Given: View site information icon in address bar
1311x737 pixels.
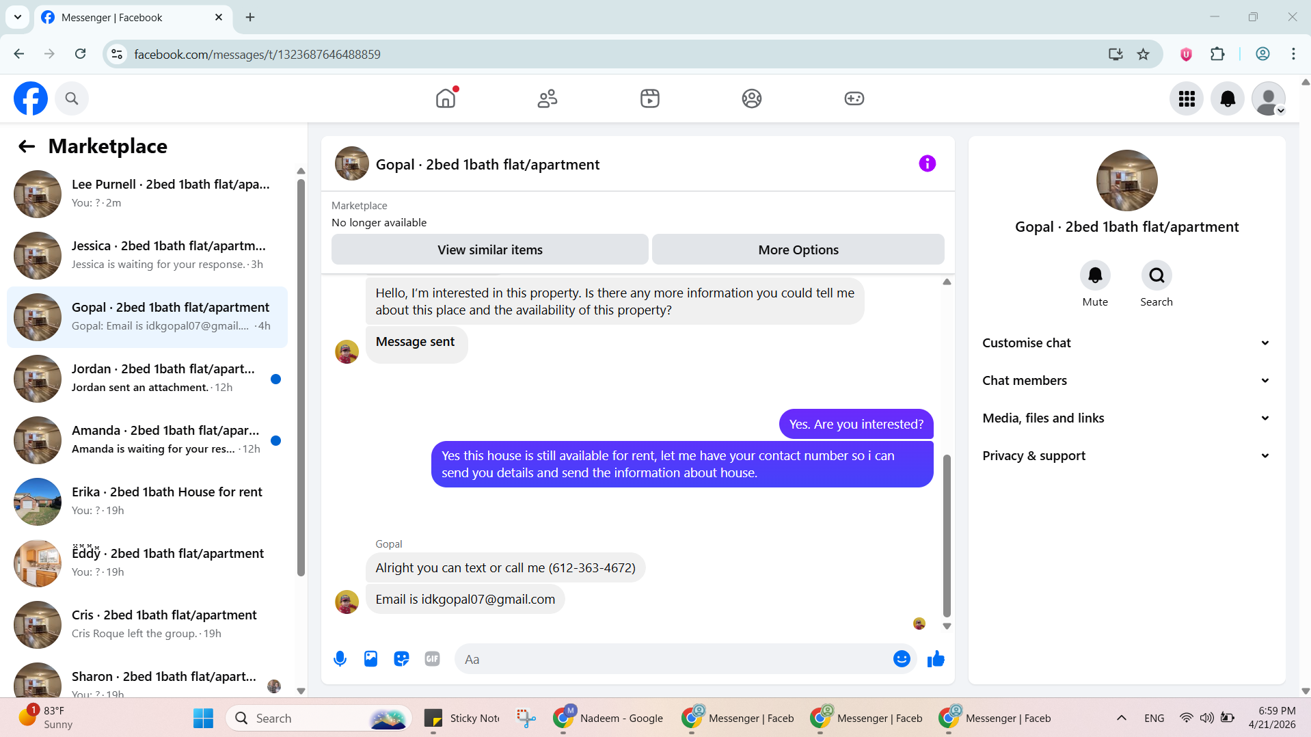Looking at the screenshot, I should 118,54.
